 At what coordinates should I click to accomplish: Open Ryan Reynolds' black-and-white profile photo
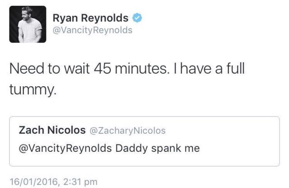(28, 24)
